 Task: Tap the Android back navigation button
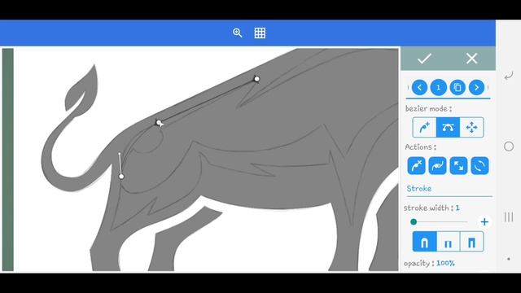(508, 77)
